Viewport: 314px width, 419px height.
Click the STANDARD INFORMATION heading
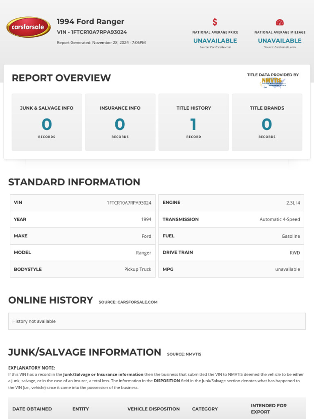pyautogui.click(x=74, y=182)
